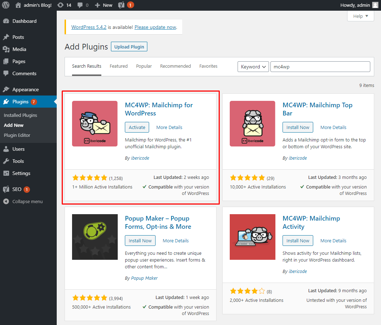
Task: Click the Plugins plug icon in sidebar
Action: tap(6, 102)
